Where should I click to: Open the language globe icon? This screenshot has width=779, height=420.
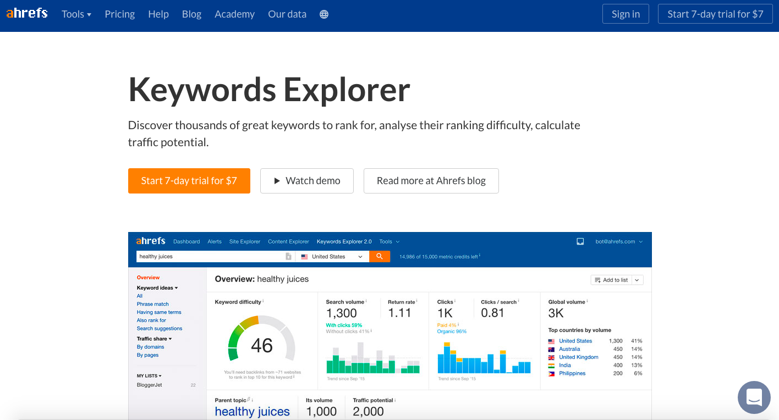coord(324,14)
